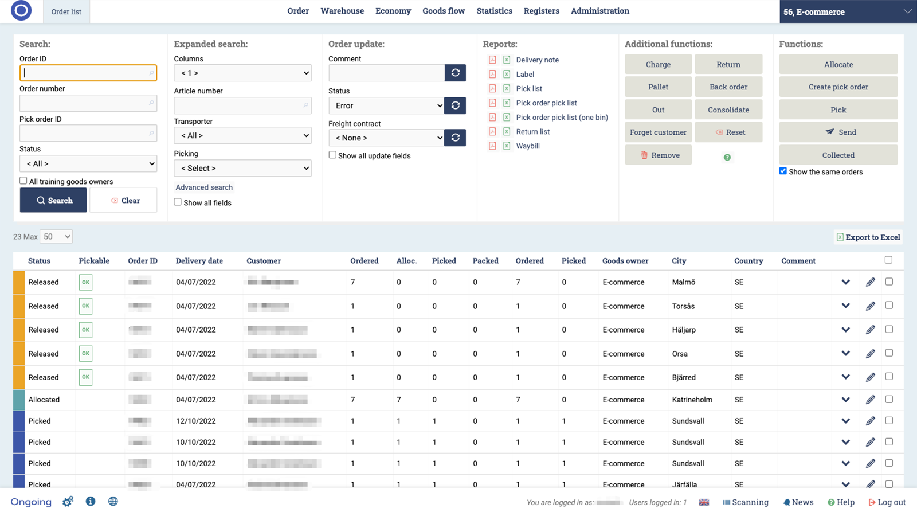Open the Transporter dropdown

pos(242,135)
